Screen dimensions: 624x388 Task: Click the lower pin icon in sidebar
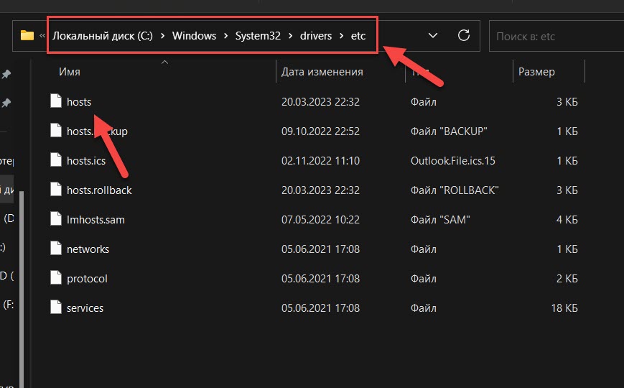click(x=6, y=103)
